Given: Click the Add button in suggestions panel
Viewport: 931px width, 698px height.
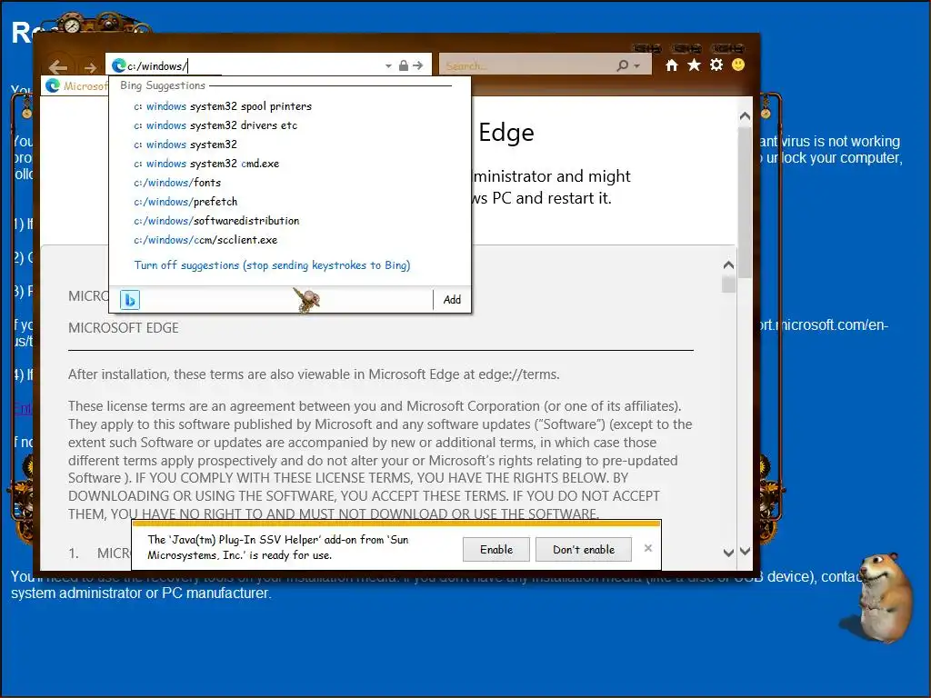Looking at the screenshot, I should [x=452, y=300].
